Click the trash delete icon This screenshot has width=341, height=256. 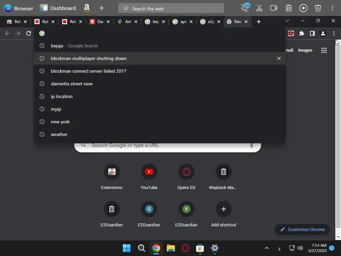coord(318,8)
